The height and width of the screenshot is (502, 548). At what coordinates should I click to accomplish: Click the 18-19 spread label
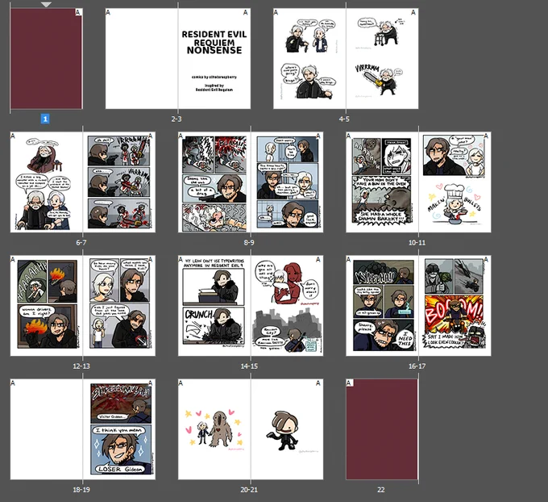tap(81, 490)
